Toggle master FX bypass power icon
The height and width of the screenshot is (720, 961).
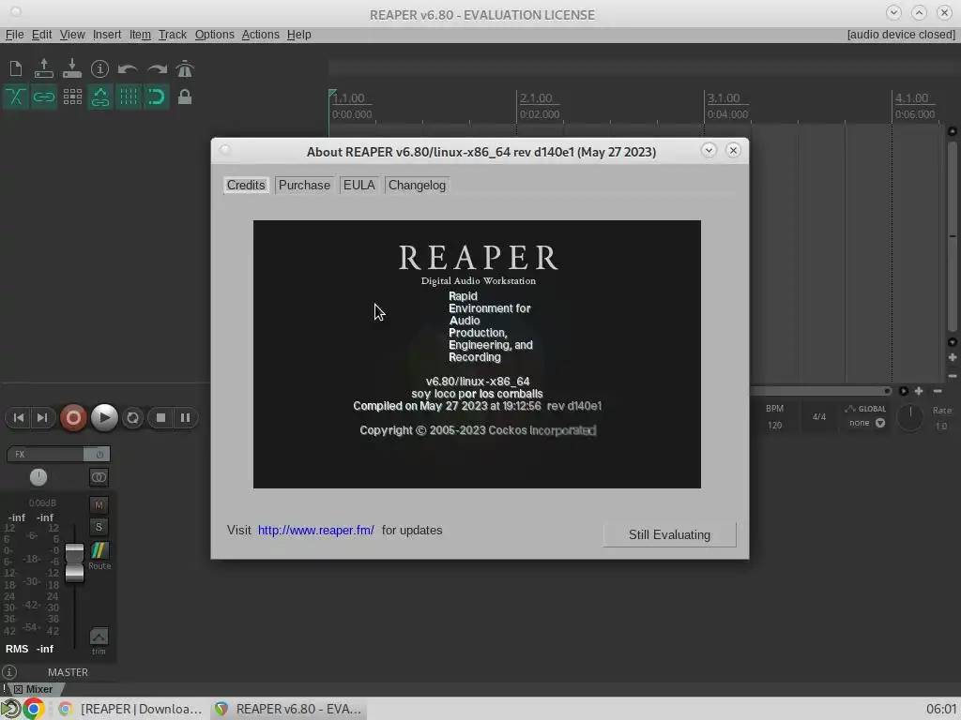98,455
